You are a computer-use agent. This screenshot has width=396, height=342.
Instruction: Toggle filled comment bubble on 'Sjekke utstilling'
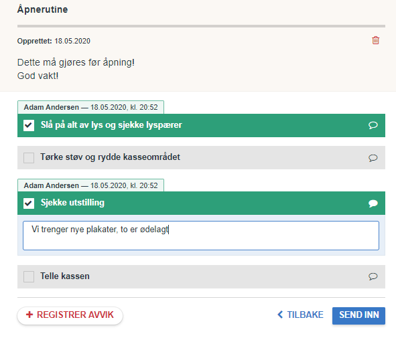[x=373, y=203]
